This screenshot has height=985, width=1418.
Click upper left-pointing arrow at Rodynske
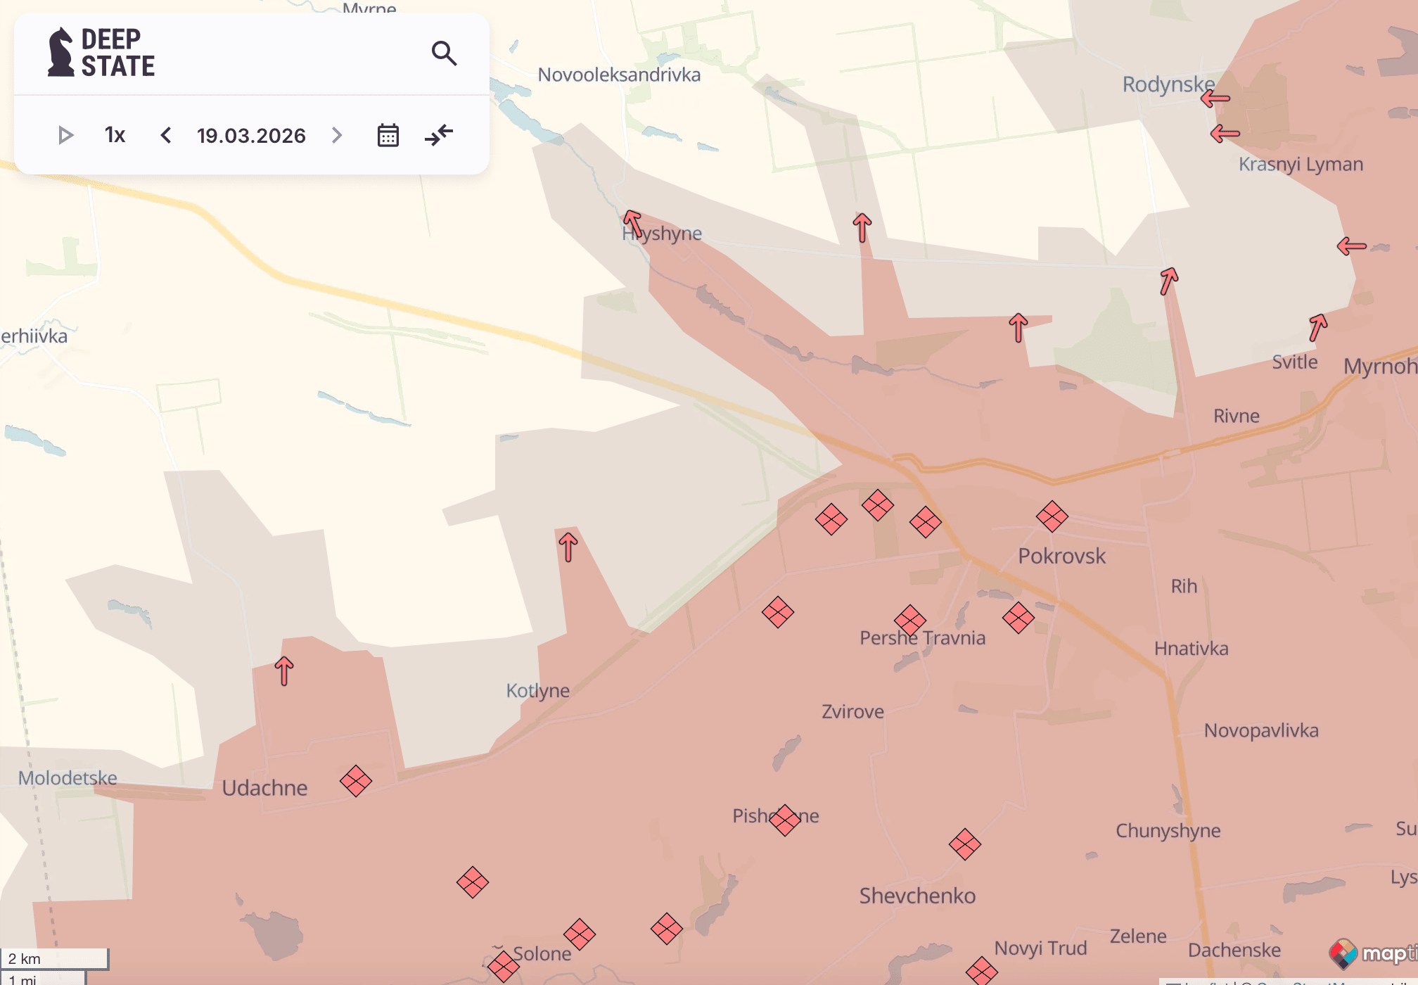(x=1215, y=99)
